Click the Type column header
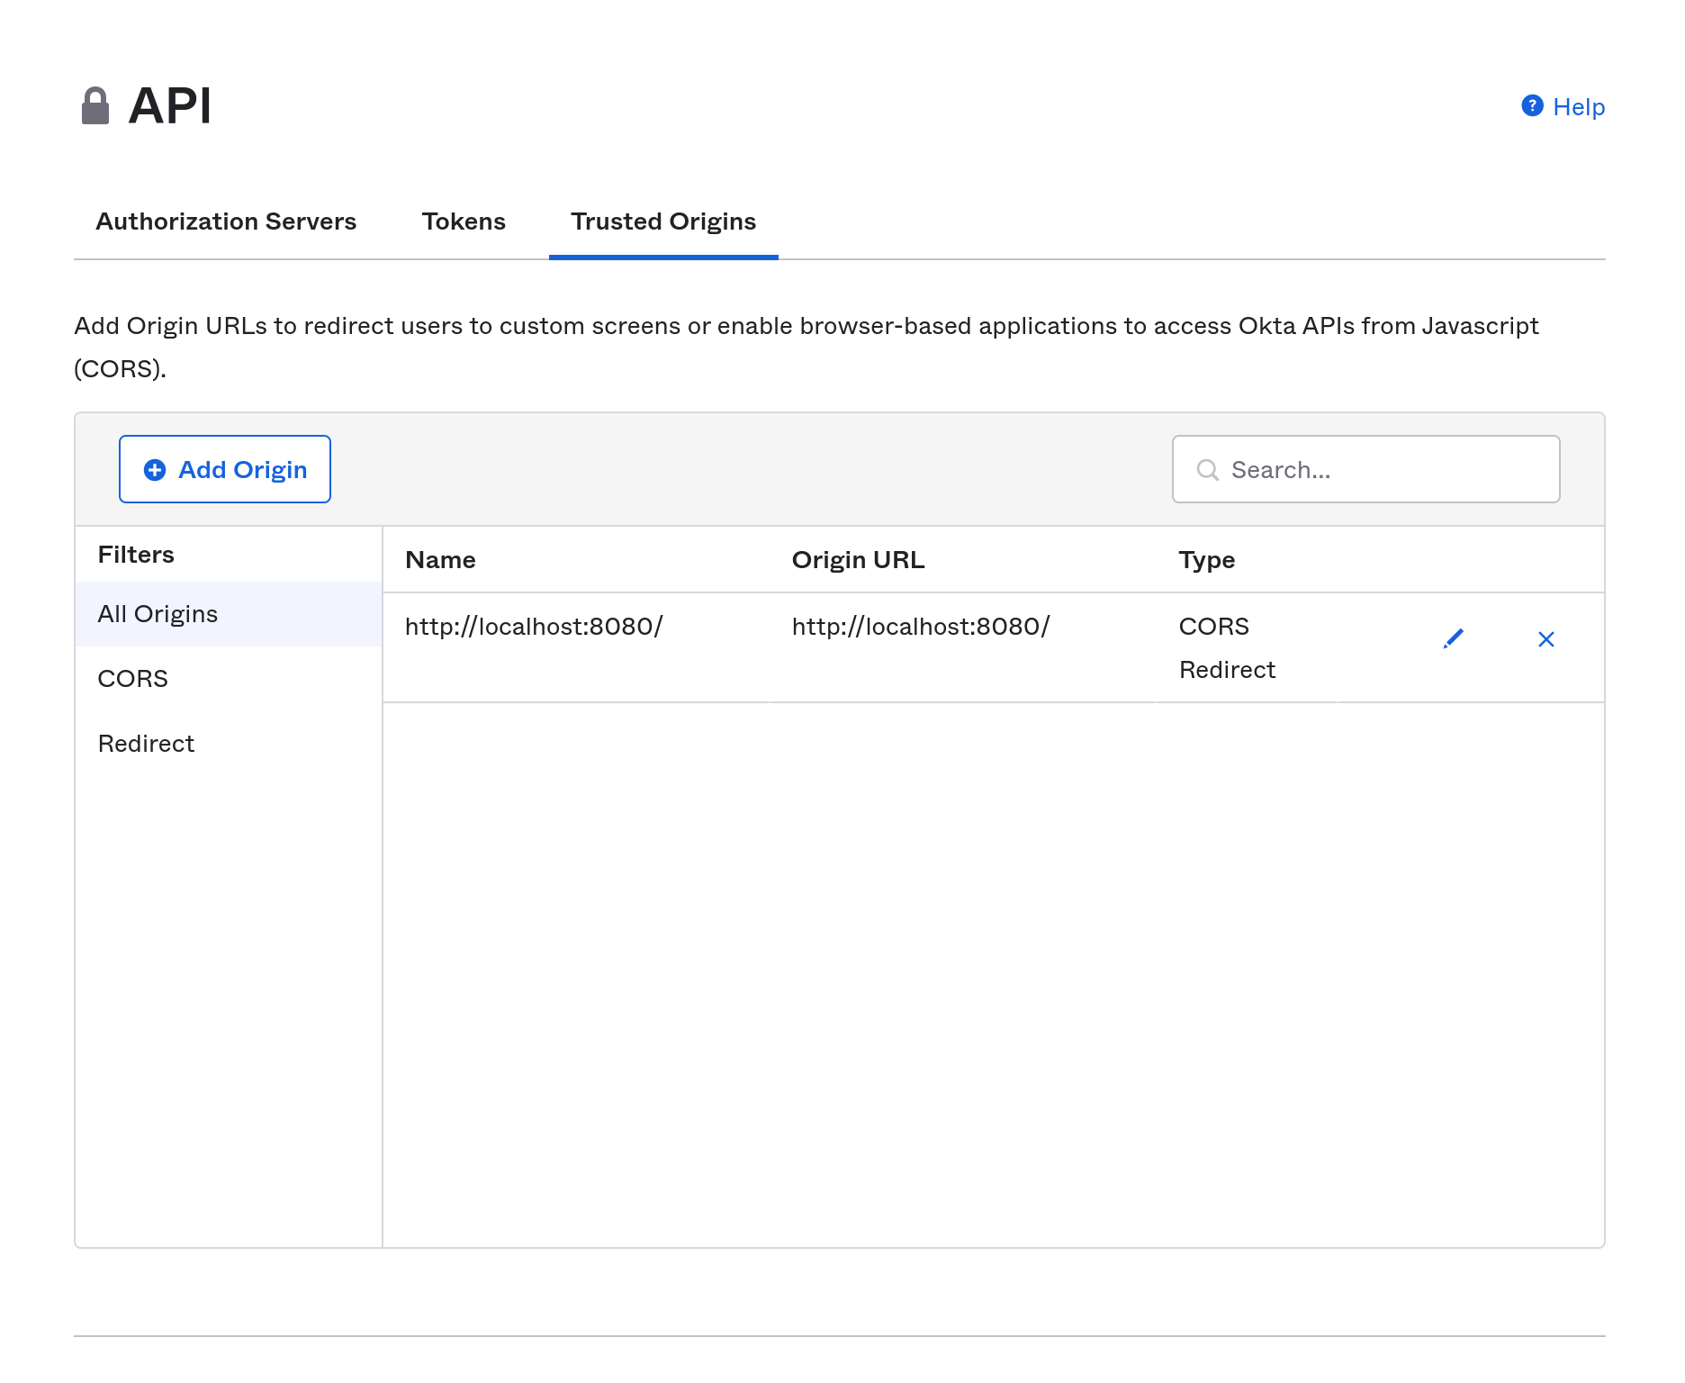The width and height of the screenshot is (1685, 1383). 1206,560
